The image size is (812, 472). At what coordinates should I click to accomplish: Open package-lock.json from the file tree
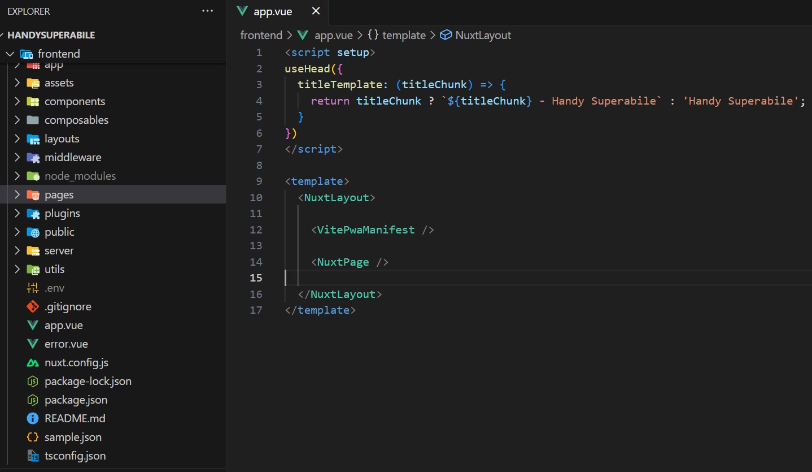pos(88,382)
